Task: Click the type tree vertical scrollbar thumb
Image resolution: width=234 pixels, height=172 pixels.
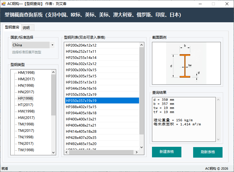Action: [x=53, y=95]
